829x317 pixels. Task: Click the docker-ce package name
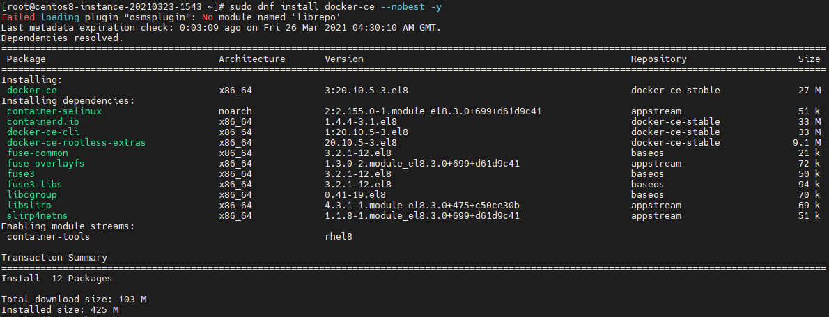coord(32,91)
